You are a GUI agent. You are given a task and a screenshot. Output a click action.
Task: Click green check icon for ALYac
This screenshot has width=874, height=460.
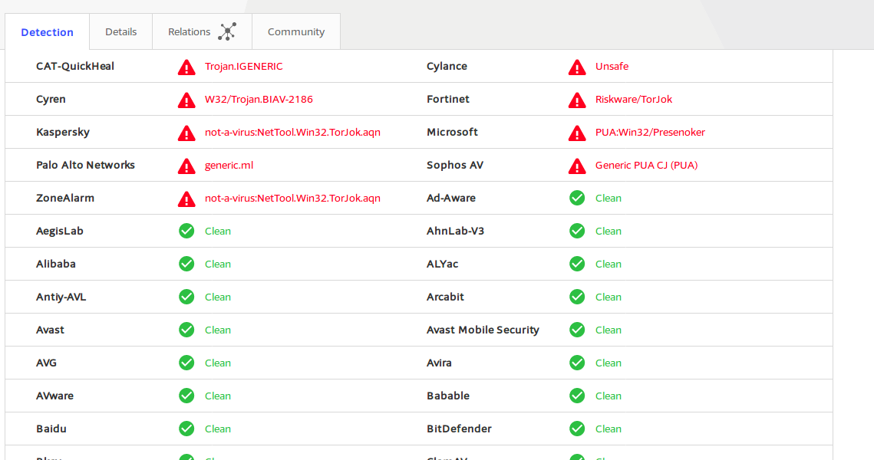pyautogui.click(x=577, y=264)
